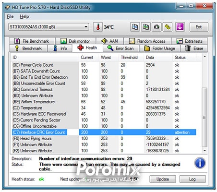
Task: Click the Threshold column header
Action: (131, 58)
